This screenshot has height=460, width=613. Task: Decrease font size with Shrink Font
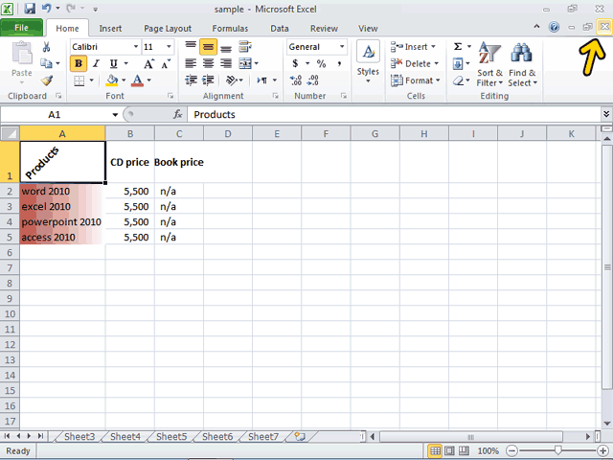pos(166,64)
